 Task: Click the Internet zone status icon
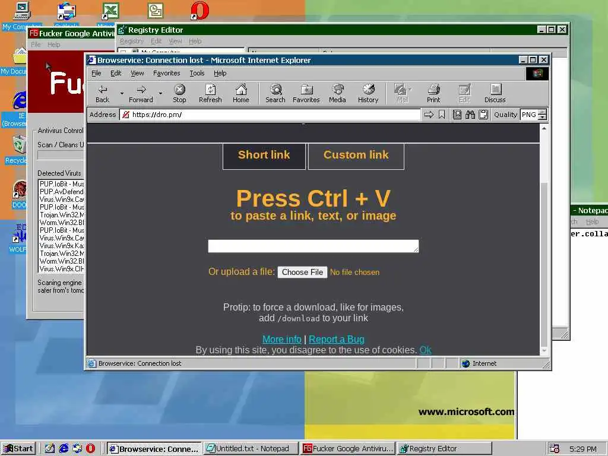[465, 363]
